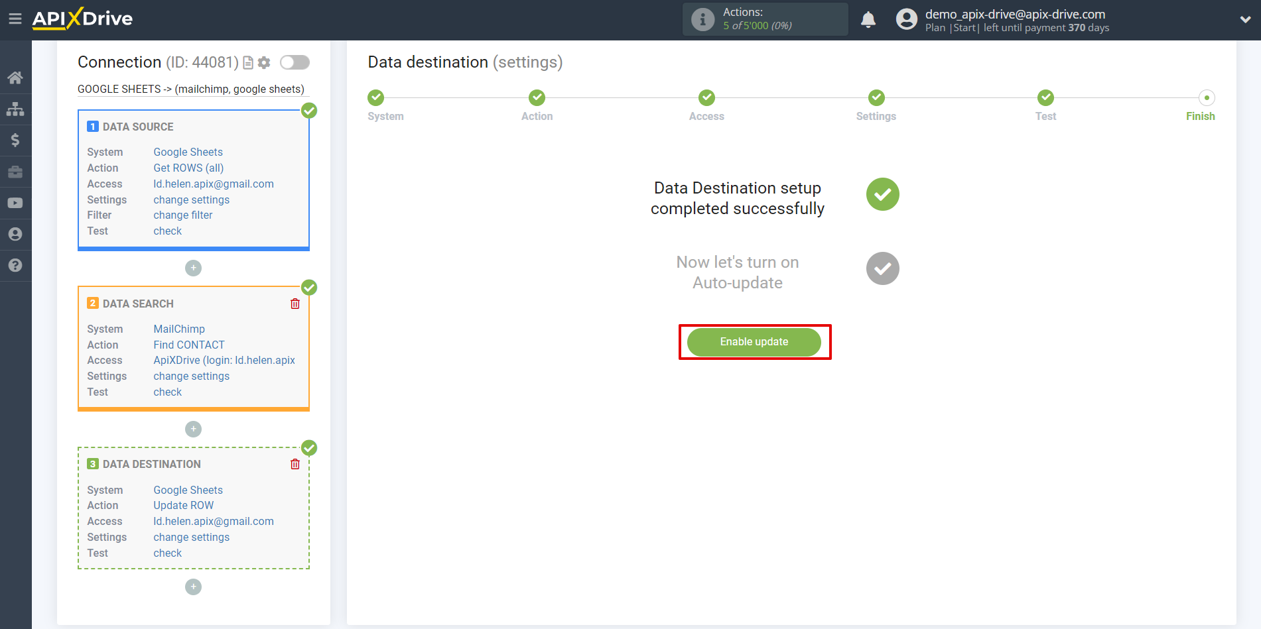Click change settings in Data Destination

coord(191,537)
